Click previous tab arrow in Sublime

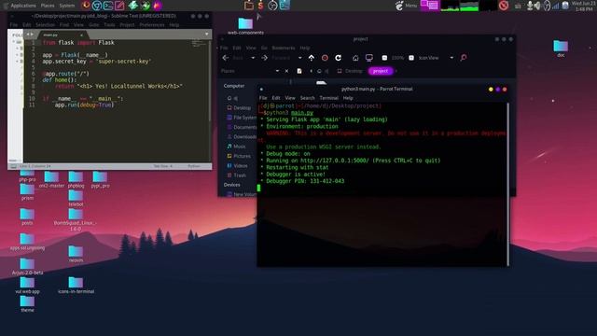click(28, 35)
